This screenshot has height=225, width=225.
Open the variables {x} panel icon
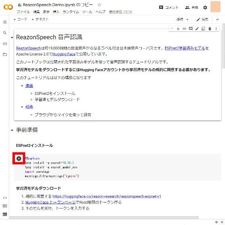point(5,44)
